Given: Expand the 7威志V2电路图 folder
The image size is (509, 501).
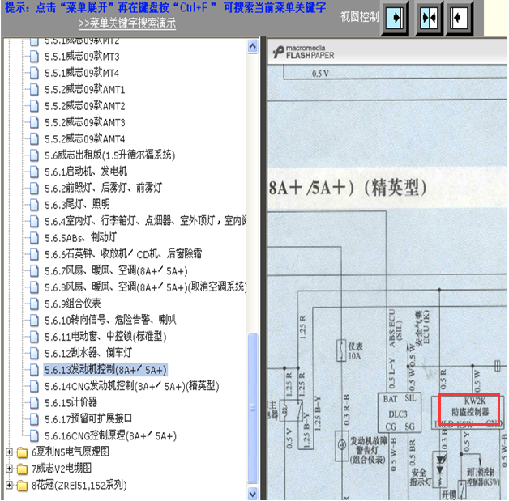Looking at the screenshot, I should [9, 469].
